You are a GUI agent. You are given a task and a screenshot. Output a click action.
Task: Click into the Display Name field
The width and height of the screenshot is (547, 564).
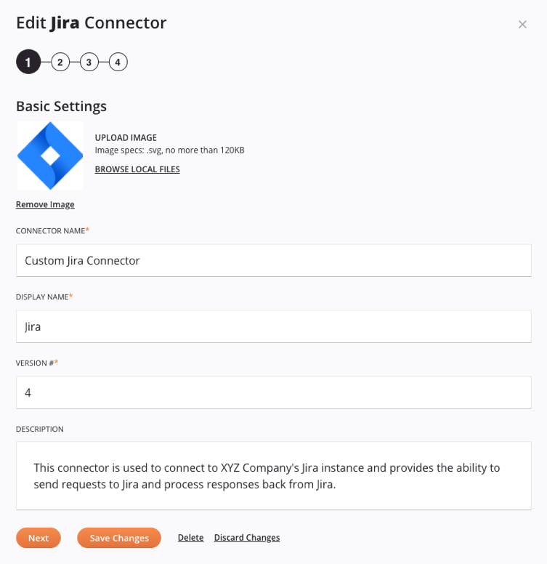[x=273, y=326]
